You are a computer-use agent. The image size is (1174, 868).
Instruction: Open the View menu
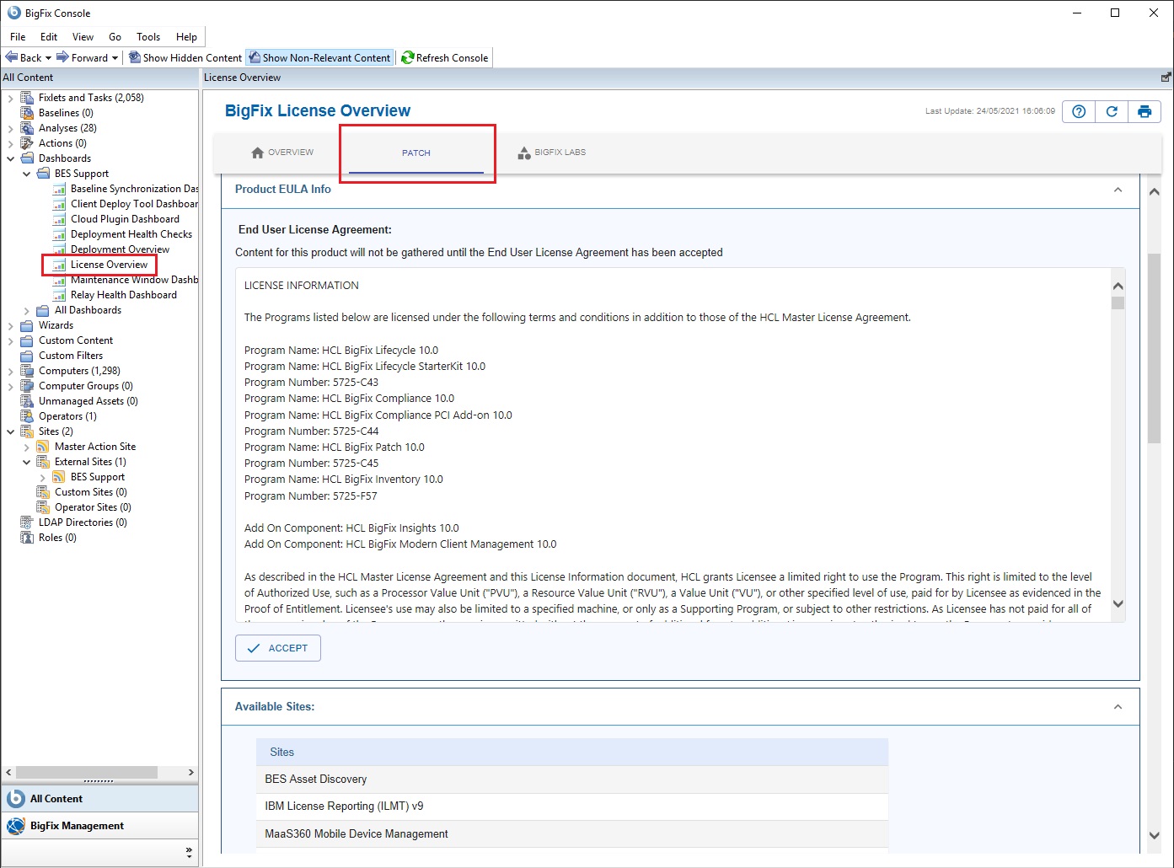(x=83, y=37)
